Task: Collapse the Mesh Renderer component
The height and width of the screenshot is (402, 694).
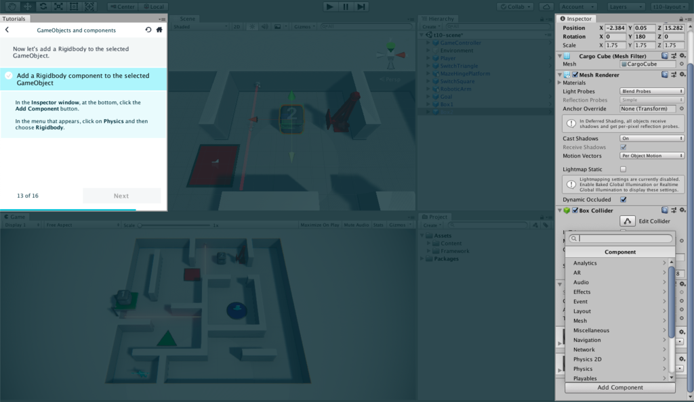Action: point(560,74)
